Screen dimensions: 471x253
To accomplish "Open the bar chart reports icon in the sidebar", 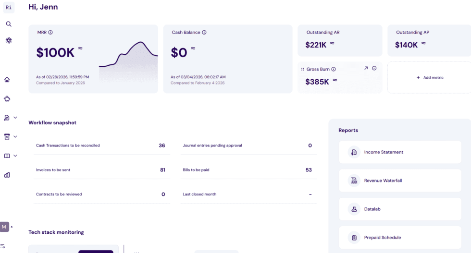I will (7, 175).
